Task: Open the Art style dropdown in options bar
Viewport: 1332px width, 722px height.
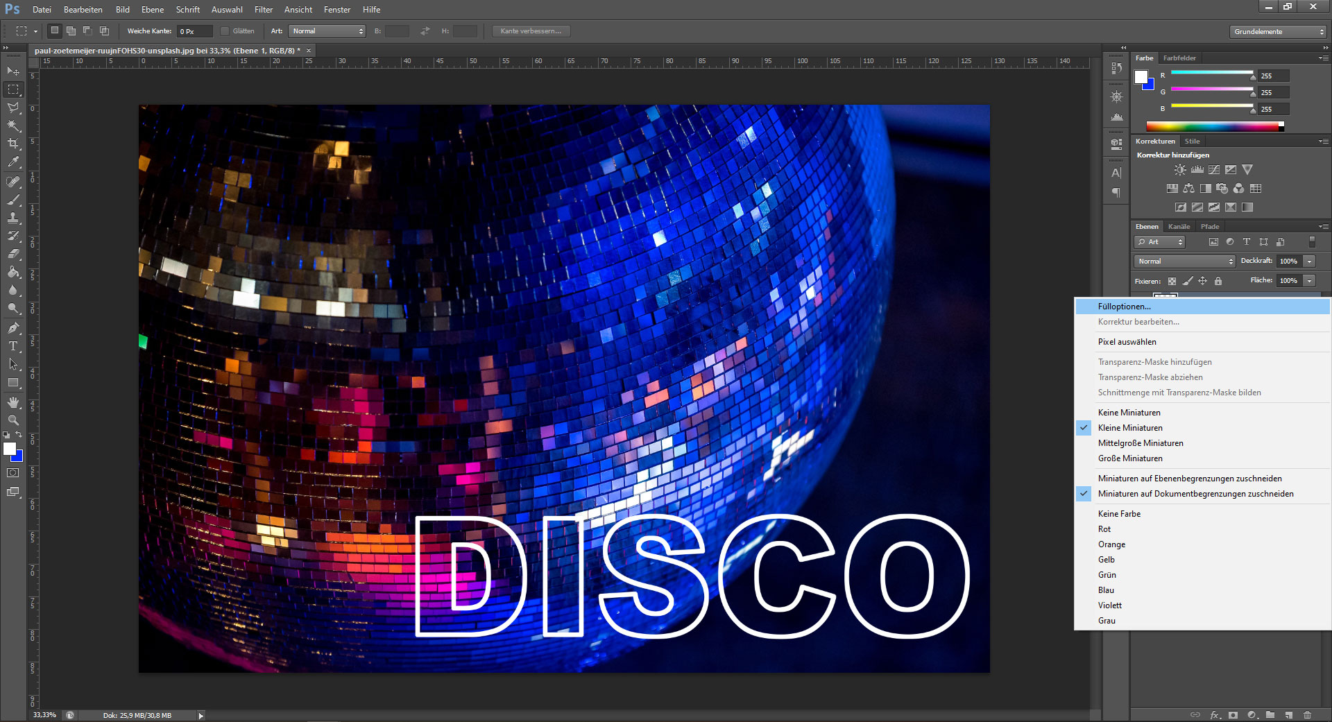Action: 327,31
